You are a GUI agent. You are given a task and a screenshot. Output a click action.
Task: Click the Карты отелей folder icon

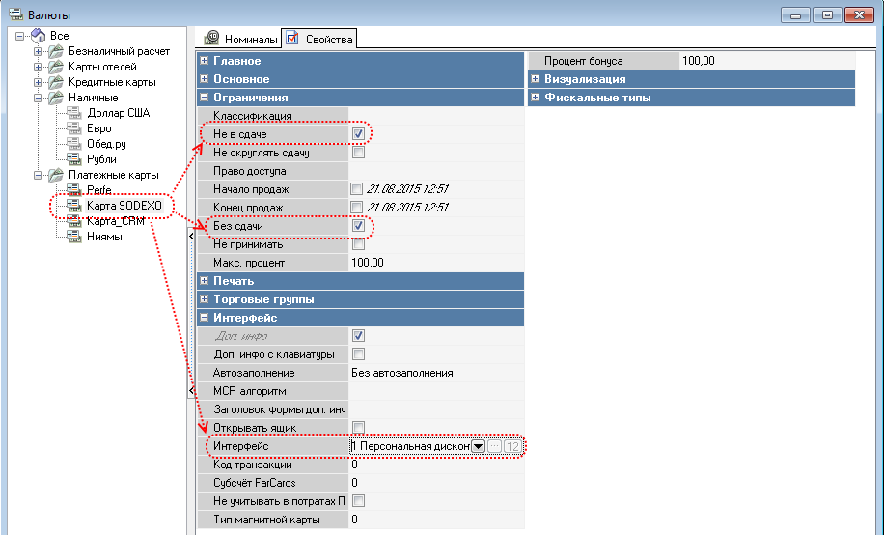pos(56,68)
